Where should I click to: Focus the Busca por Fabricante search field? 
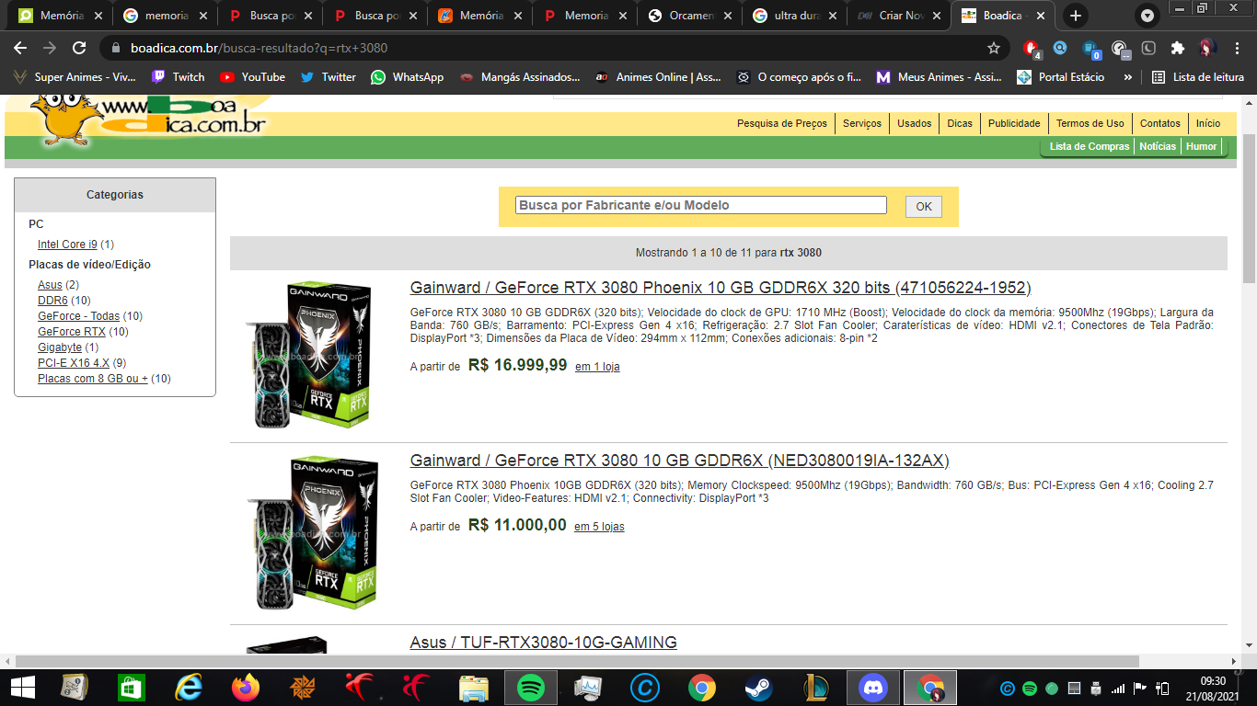[x=701, y=205]
